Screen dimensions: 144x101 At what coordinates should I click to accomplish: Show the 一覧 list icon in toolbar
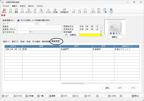coord(105,11)
